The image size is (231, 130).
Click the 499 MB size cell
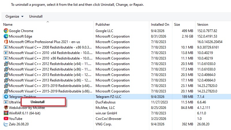tap(187, 31)
